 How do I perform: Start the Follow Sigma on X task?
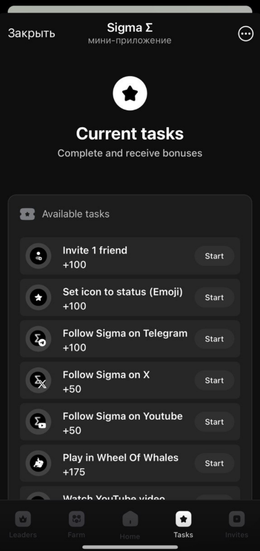pos(214,380)
